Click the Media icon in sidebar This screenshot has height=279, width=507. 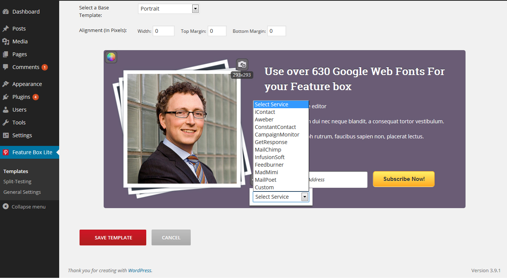pyautogui.click(x=6, y=41)
